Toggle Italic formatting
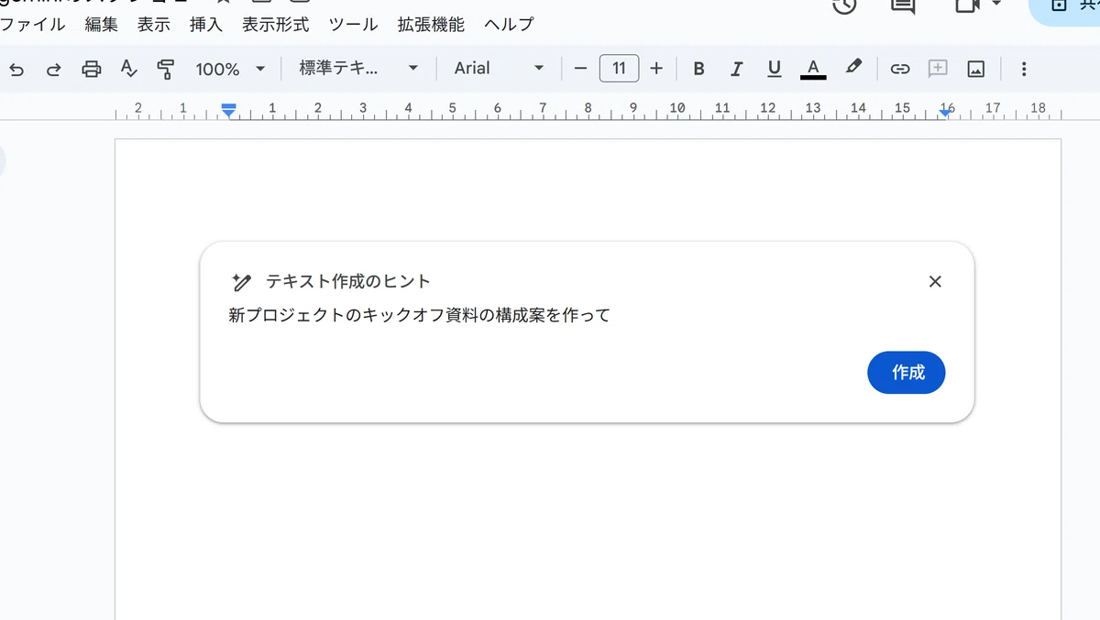Screen dimensions: 1100x620 tap(736, 69)
